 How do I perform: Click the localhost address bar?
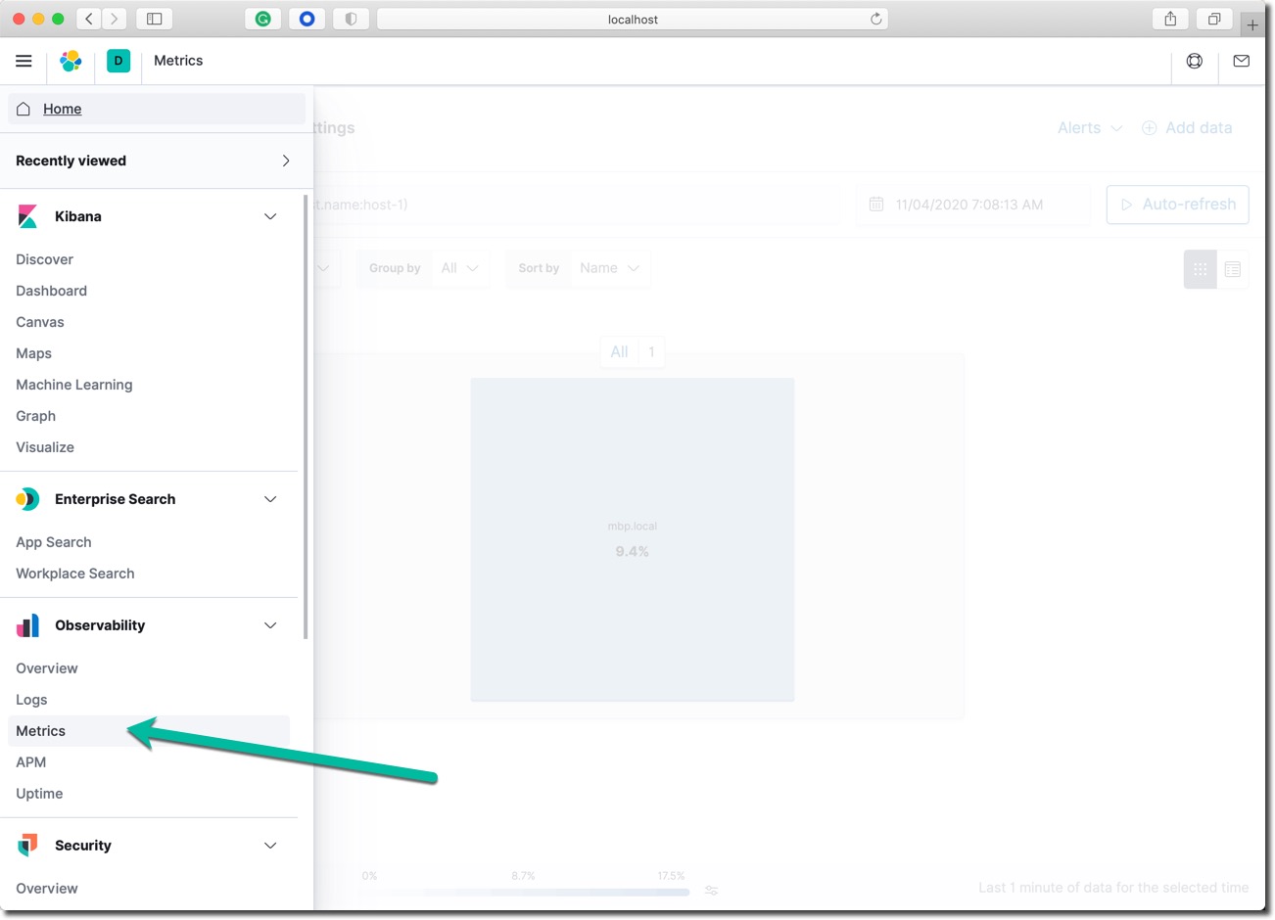[x=633, y=19]
